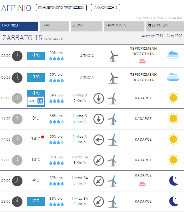Image resolution: width=184 pixels, height=212 pixels.
Task: Click the 2°C temperature box at 23:00
Action: click(36, 201)
